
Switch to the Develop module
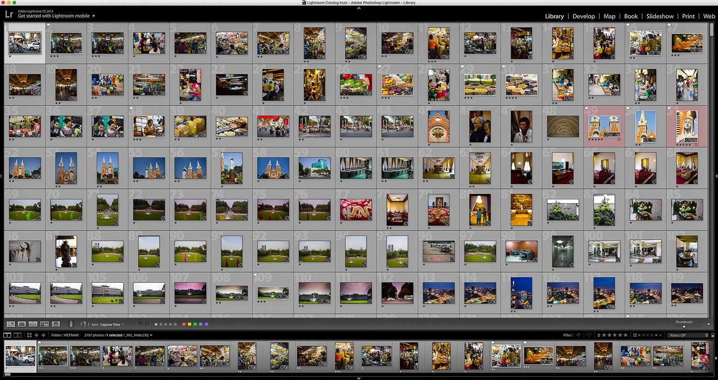583,16
